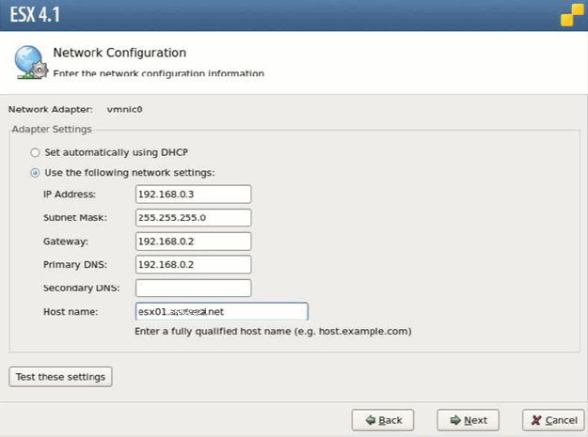The height and width of the screenshot is (437, 588).
Task: Select Set automatically using DHCP
Action: point(35,152)
